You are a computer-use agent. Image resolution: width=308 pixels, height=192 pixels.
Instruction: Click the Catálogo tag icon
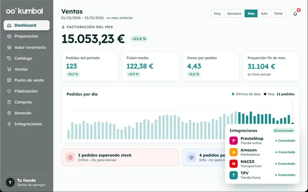pyautogui.click(x=9, y=59)
